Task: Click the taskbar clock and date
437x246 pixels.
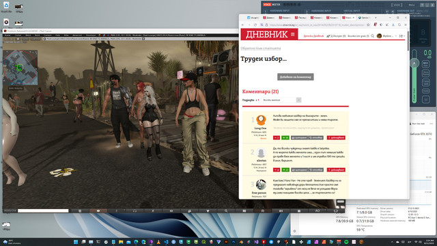Action: click(429, 242)
